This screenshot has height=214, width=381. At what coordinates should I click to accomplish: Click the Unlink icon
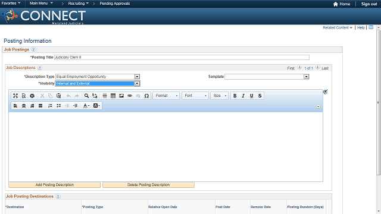pyautogui.click(x=138, y=96)
